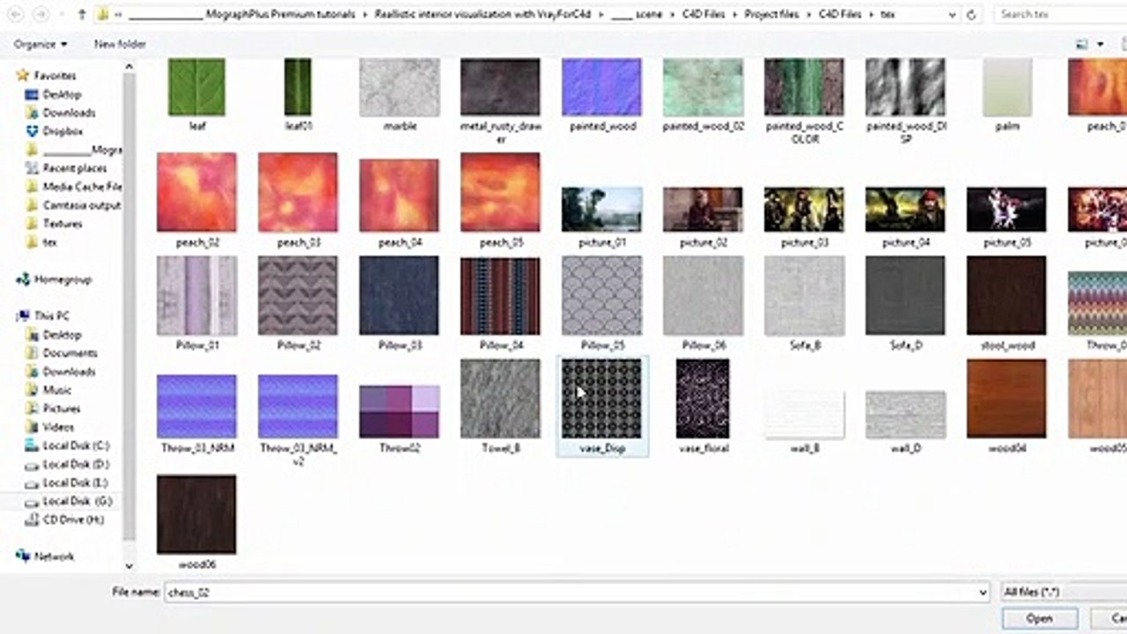Image resolution: width=1127 pixels, height=634 pixels.
Task: Open Dropbox in the sidebar
Action: [62, 131]
